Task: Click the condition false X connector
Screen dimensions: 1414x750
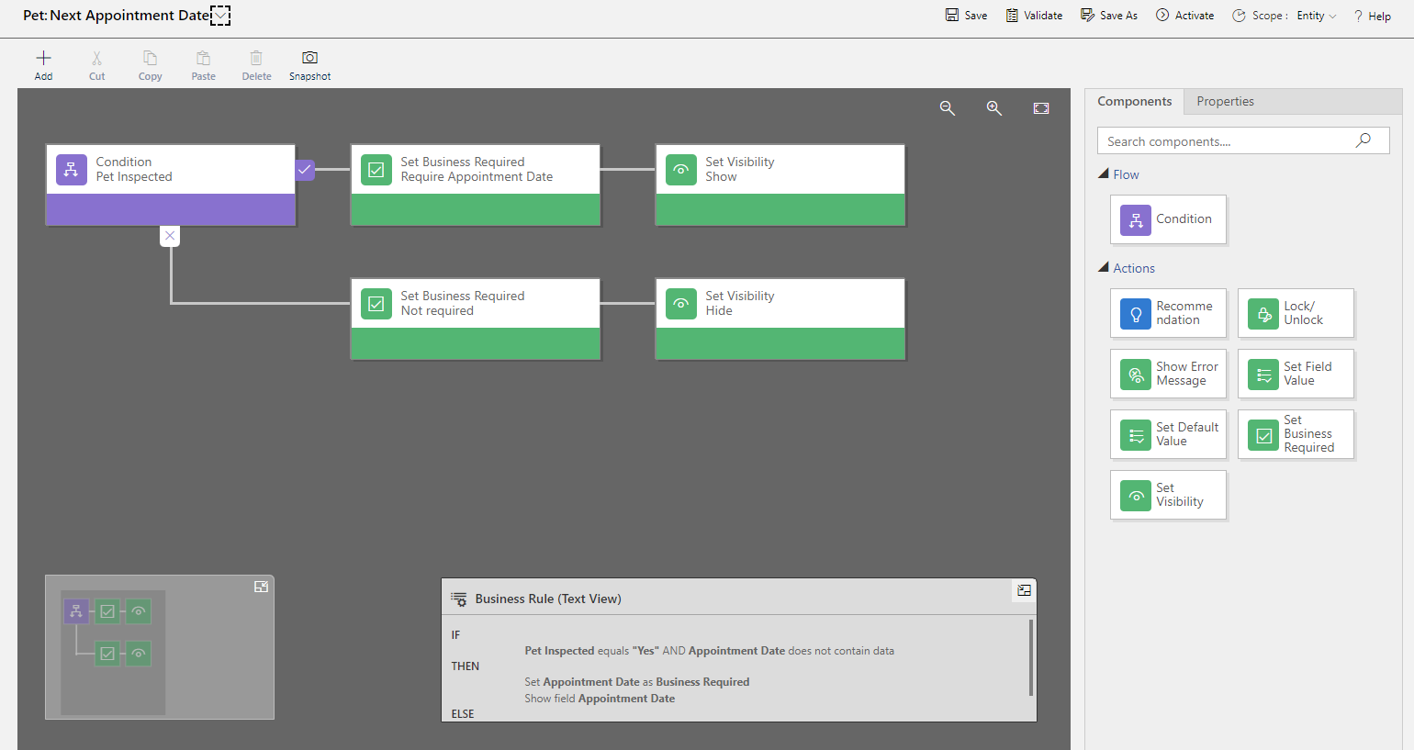Action: [170, 236]
